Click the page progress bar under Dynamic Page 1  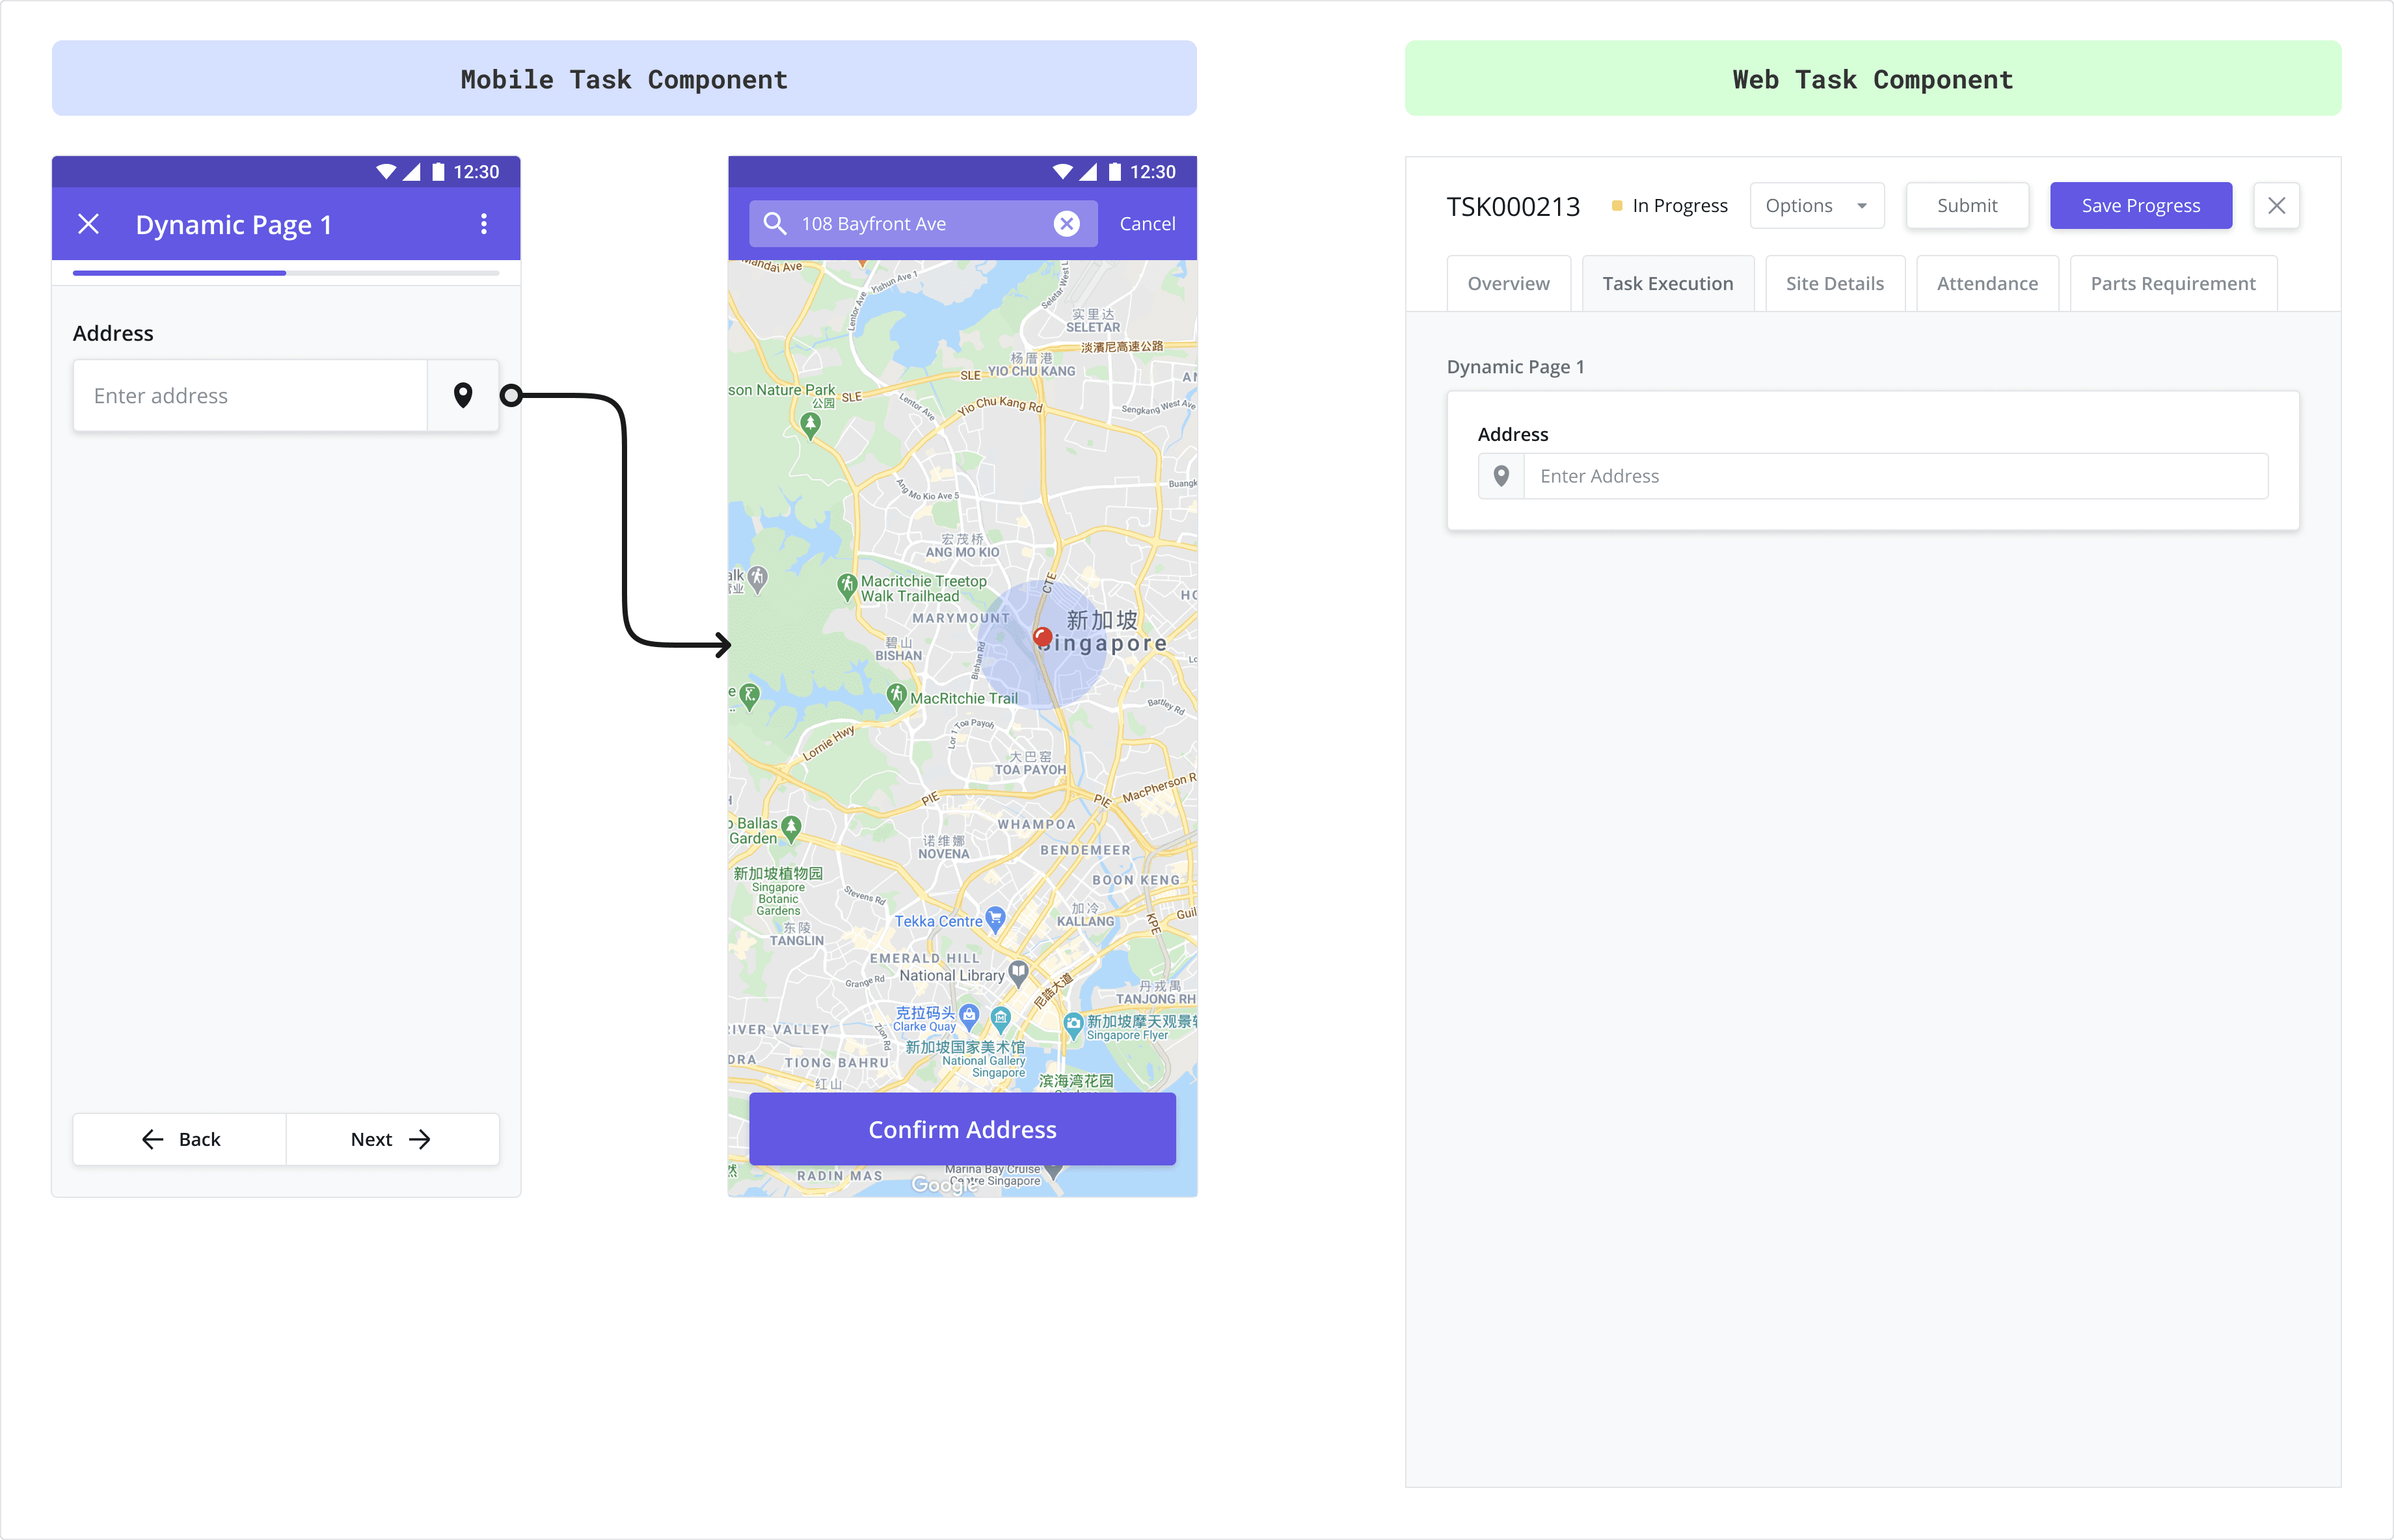286,273
